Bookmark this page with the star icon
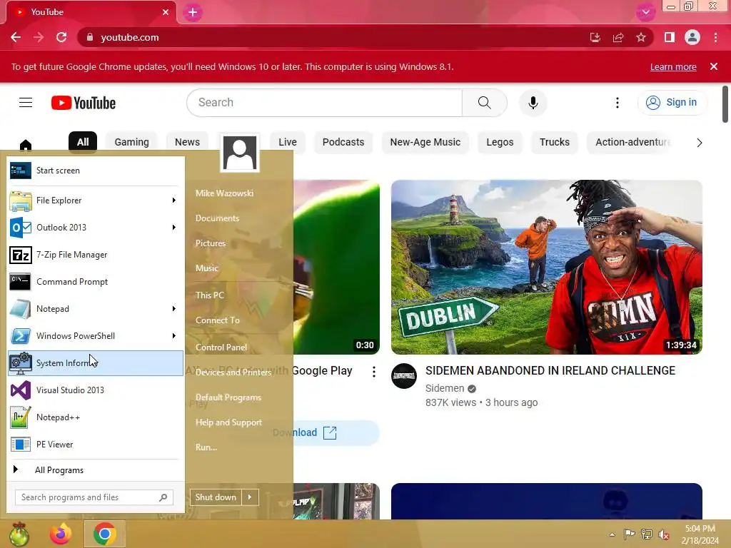731x548 pixels. 641,37
